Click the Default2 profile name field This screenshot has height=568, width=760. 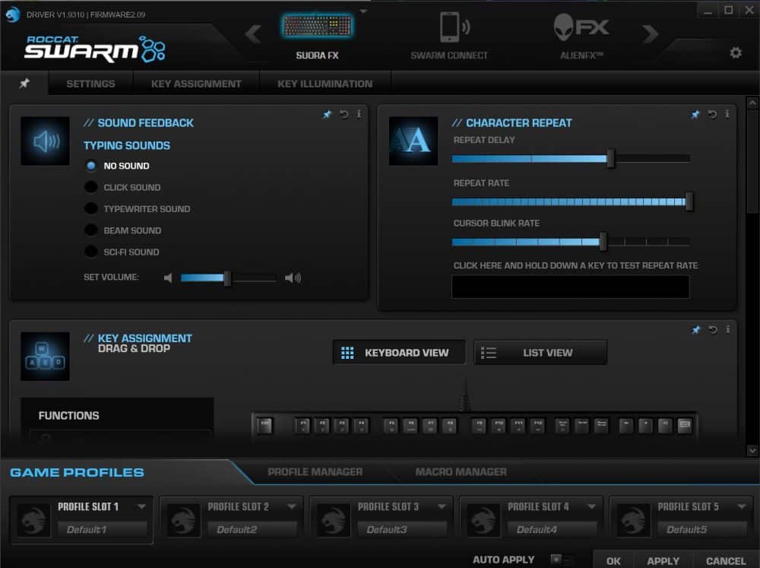pyautogui.click(x=252, y=529)
